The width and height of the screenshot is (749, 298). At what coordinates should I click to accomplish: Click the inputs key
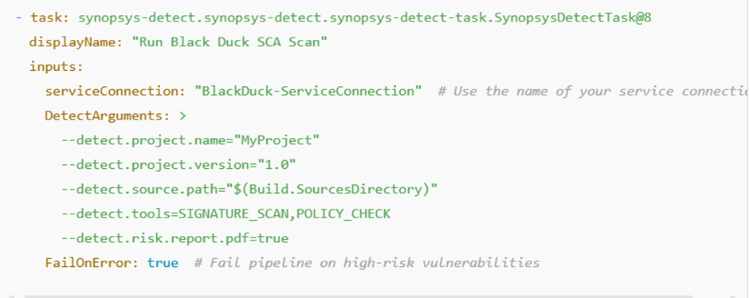[57, 66]
